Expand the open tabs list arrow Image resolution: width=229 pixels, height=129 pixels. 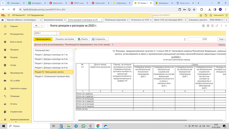[227, 20]
